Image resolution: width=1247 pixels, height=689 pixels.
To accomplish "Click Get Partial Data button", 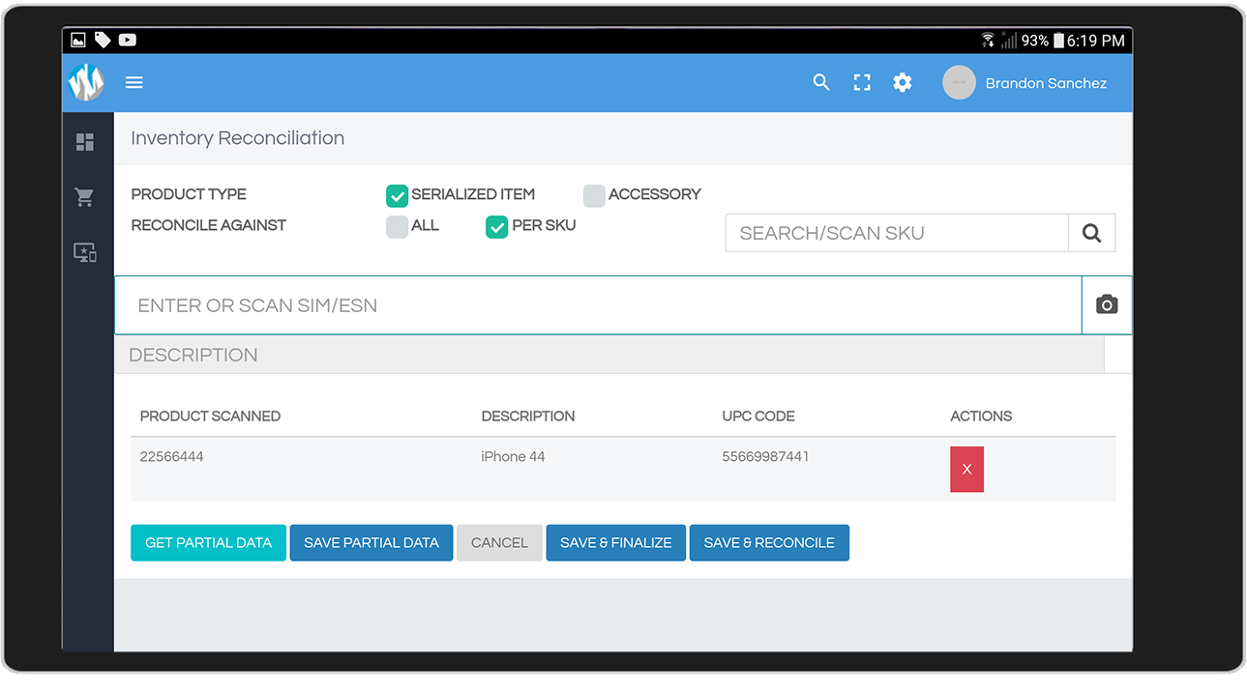I will point(208,543).
